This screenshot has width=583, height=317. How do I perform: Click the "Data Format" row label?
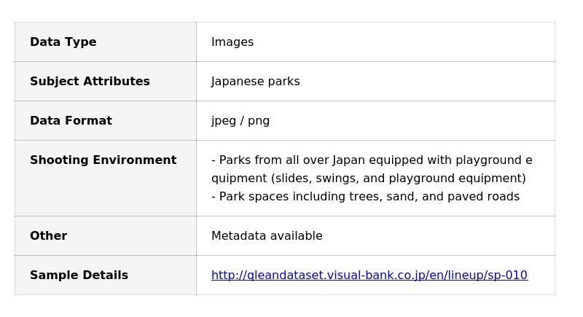(x=71, y=121)
